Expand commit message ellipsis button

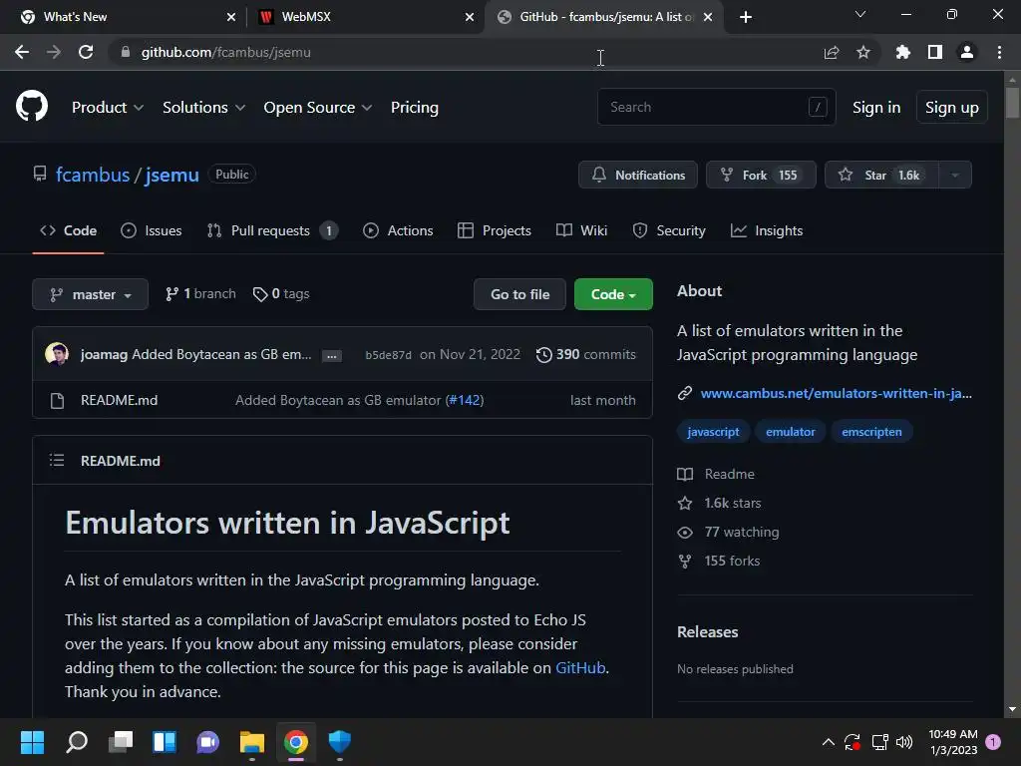(331, 356)
